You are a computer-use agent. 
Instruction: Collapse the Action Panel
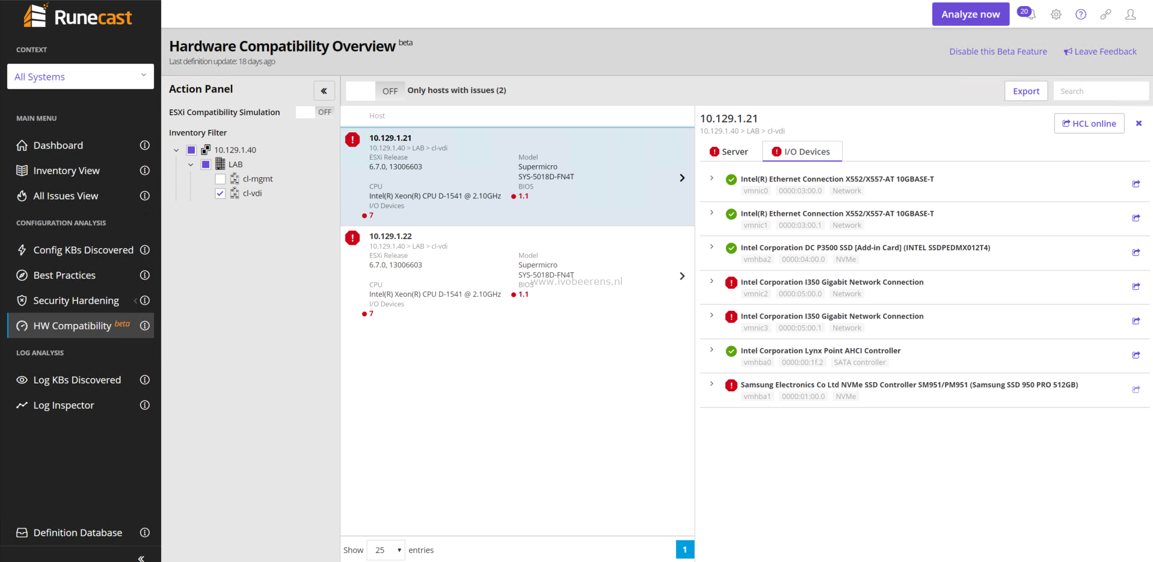324,91
